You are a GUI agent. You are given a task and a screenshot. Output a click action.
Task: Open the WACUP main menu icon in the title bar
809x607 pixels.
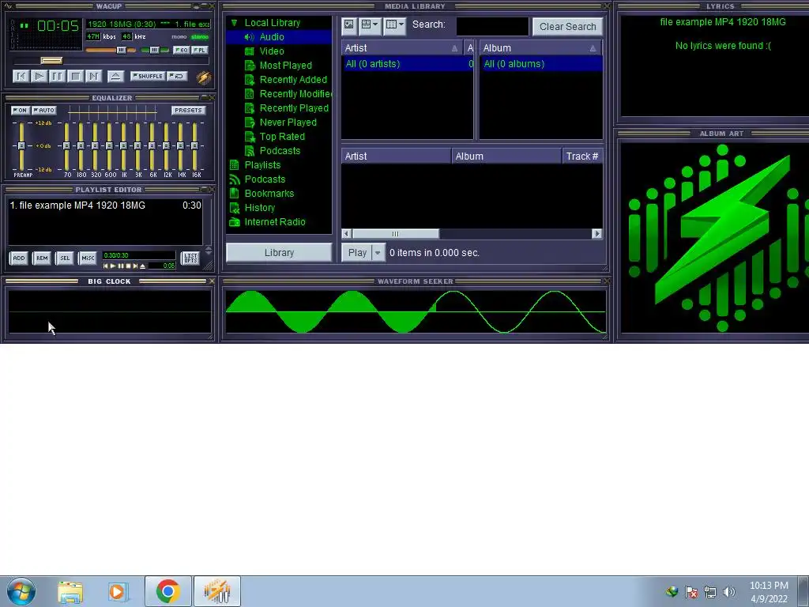click(x=8, y=6)
